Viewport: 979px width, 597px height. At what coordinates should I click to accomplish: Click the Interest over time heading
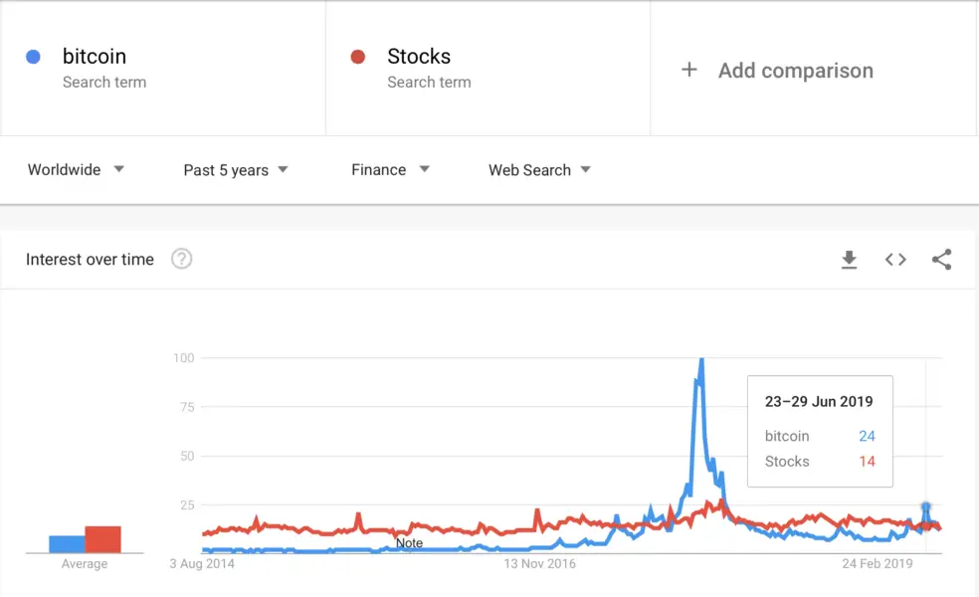tap(90, 260)
